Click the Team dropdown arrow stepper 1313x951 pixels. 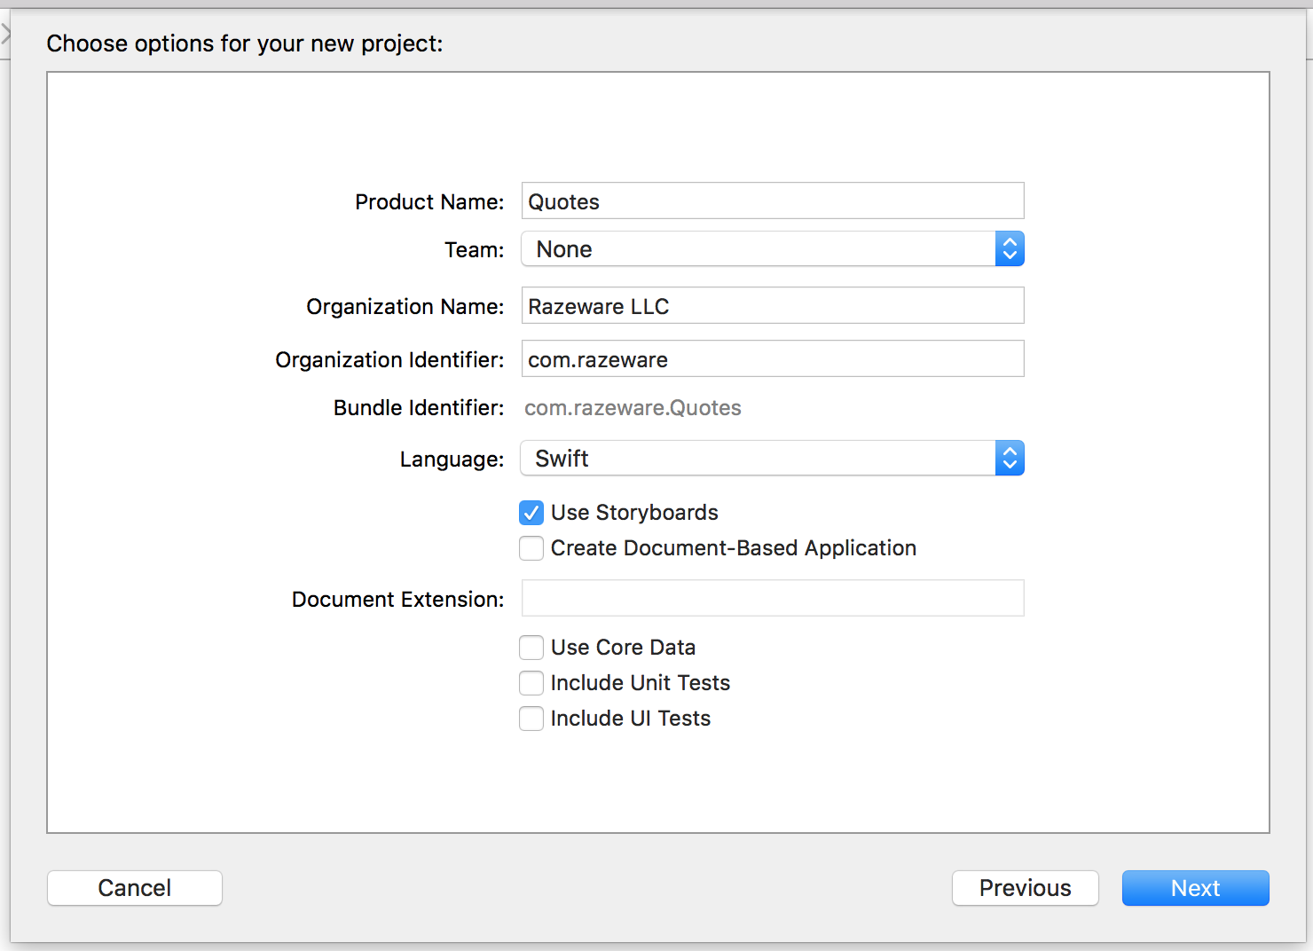pyautogui.click(x=1010, y=249)
